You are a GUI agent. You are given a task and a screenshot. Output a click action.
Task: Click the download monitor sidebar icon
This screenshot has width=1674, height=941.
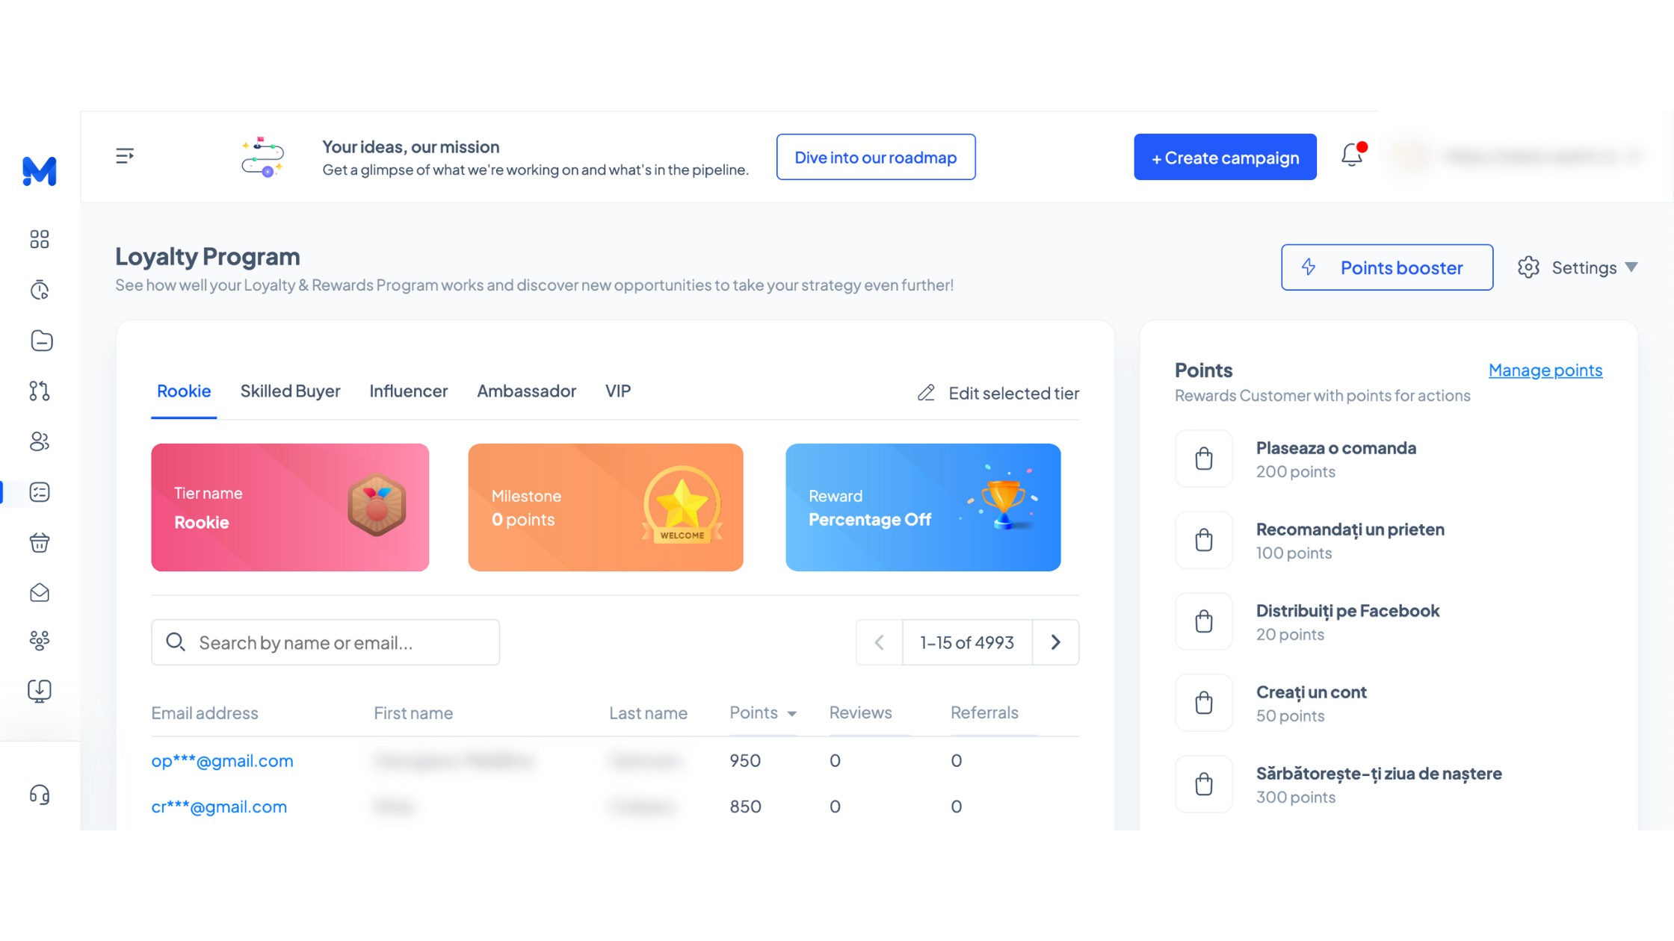(x=40, y=691)
